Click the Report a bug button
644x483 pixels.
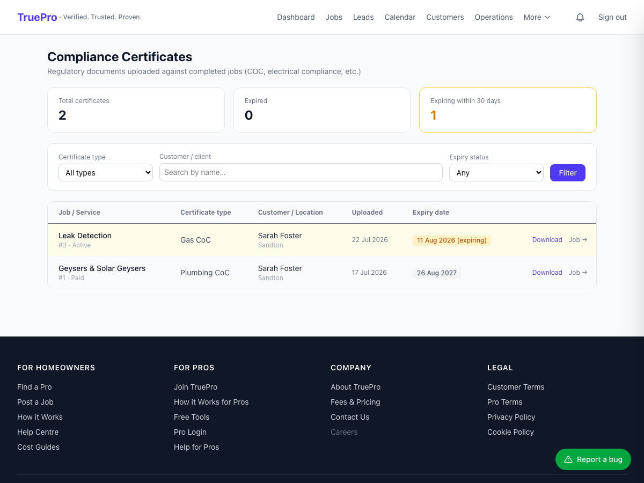point(593,459)
